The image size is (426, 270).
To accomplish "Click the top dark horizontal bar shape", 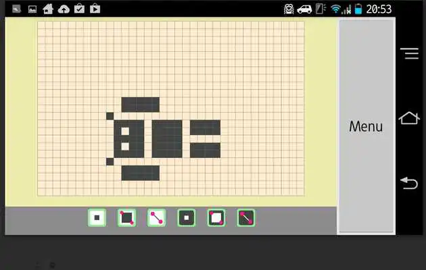I will click(141, 105).
